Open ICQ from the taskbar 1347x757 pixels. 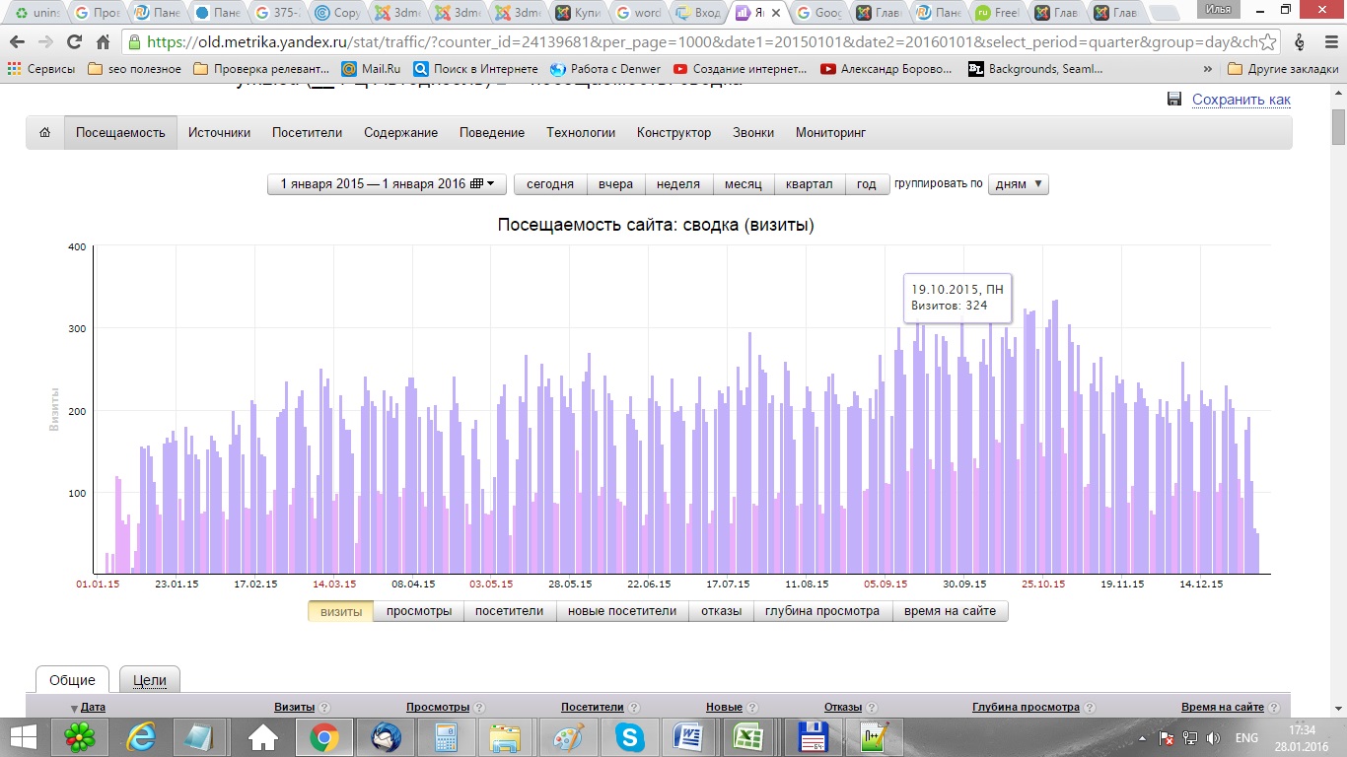coord(80,737)
